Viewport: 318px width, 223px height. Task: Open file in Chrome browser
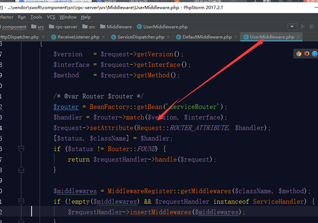click(x=298, y=53)
